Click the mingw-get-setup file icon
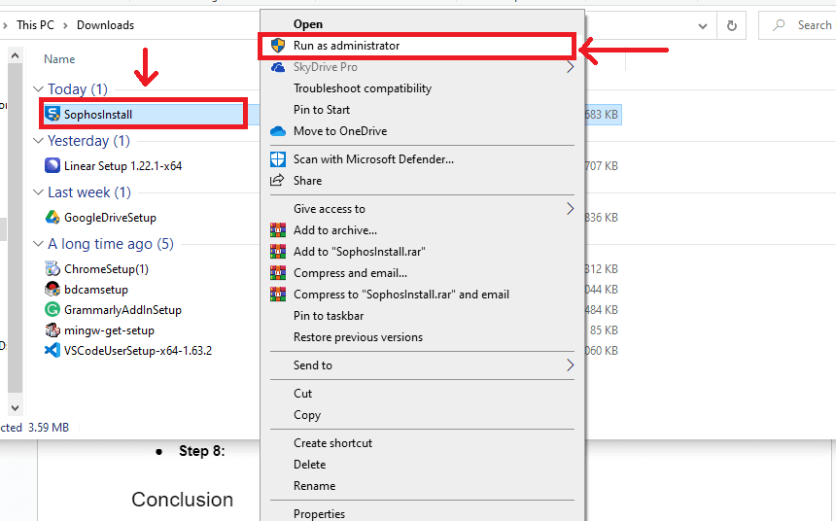The height and width of the screenshot is (521, 836). [52, 330]
